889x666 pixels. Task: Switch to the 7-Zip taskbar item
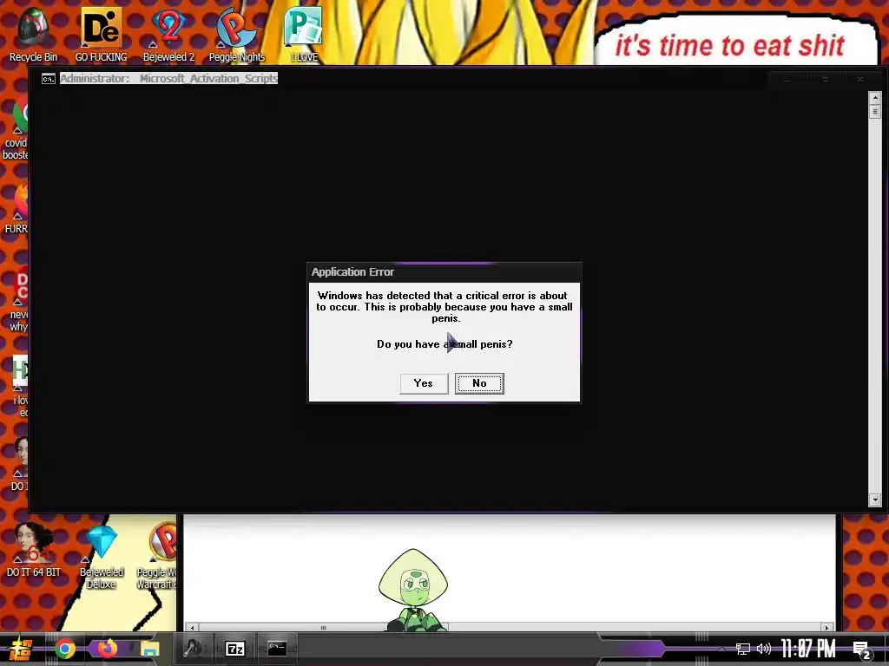coord(234,649)
